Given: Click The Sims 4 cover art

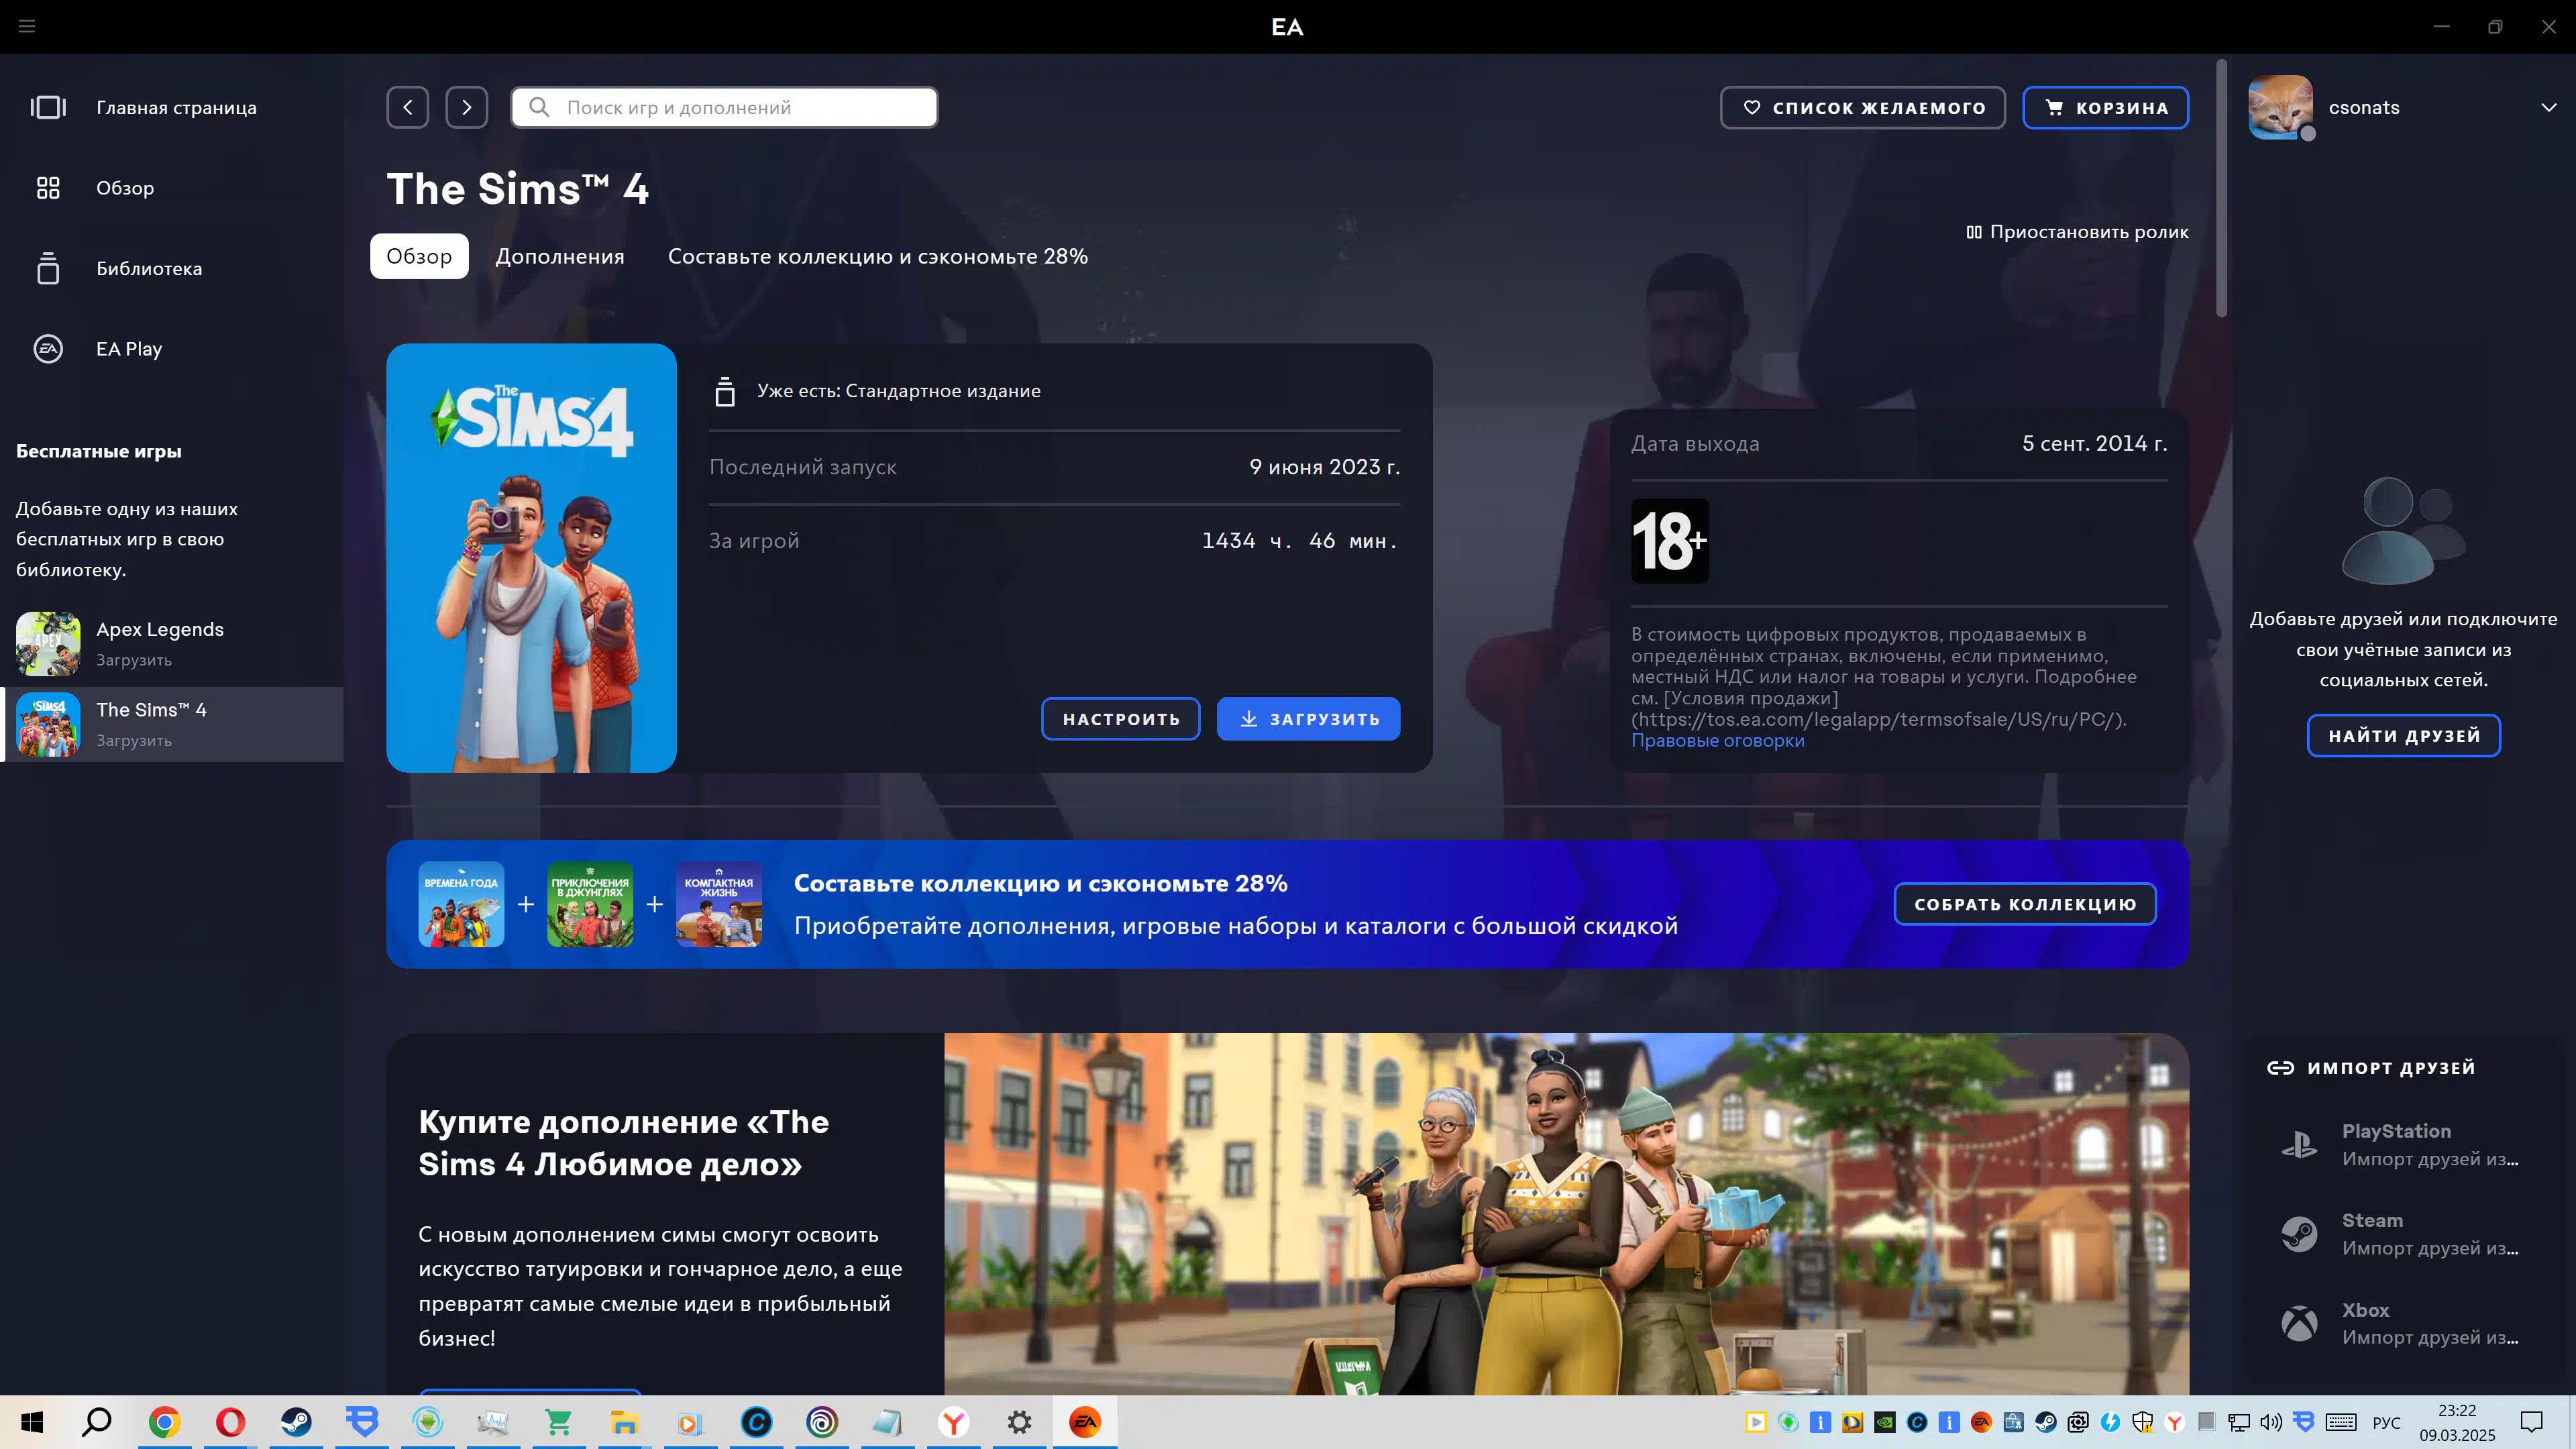Looking at the screenshot, I should pyautogui.click(x=531, y=558).
